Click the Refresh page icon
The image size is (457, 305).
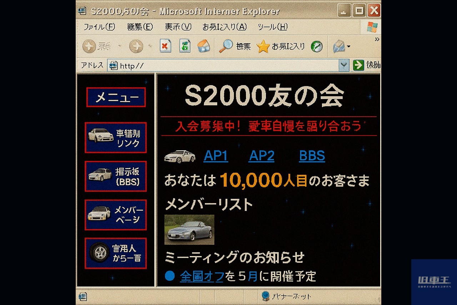coord(185,46)
